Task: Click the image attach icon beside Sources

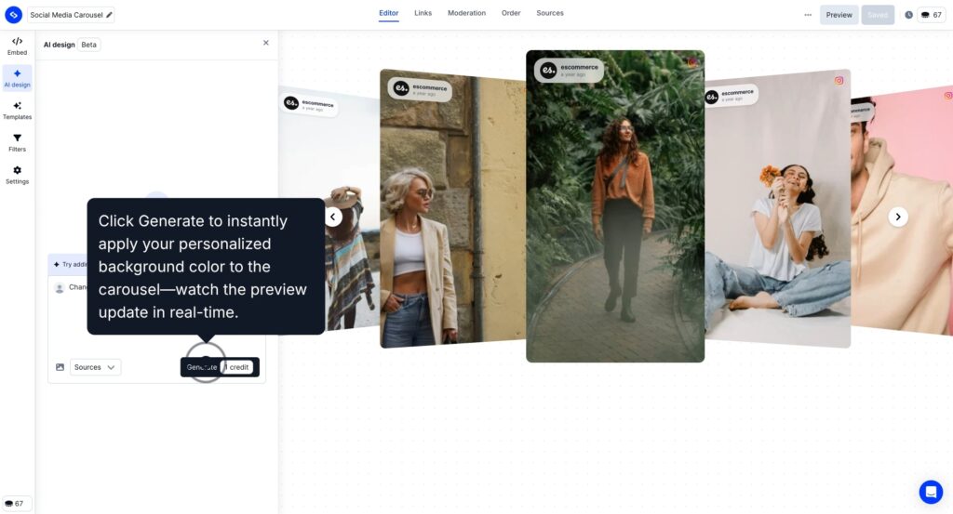Action: pos(60,367)
